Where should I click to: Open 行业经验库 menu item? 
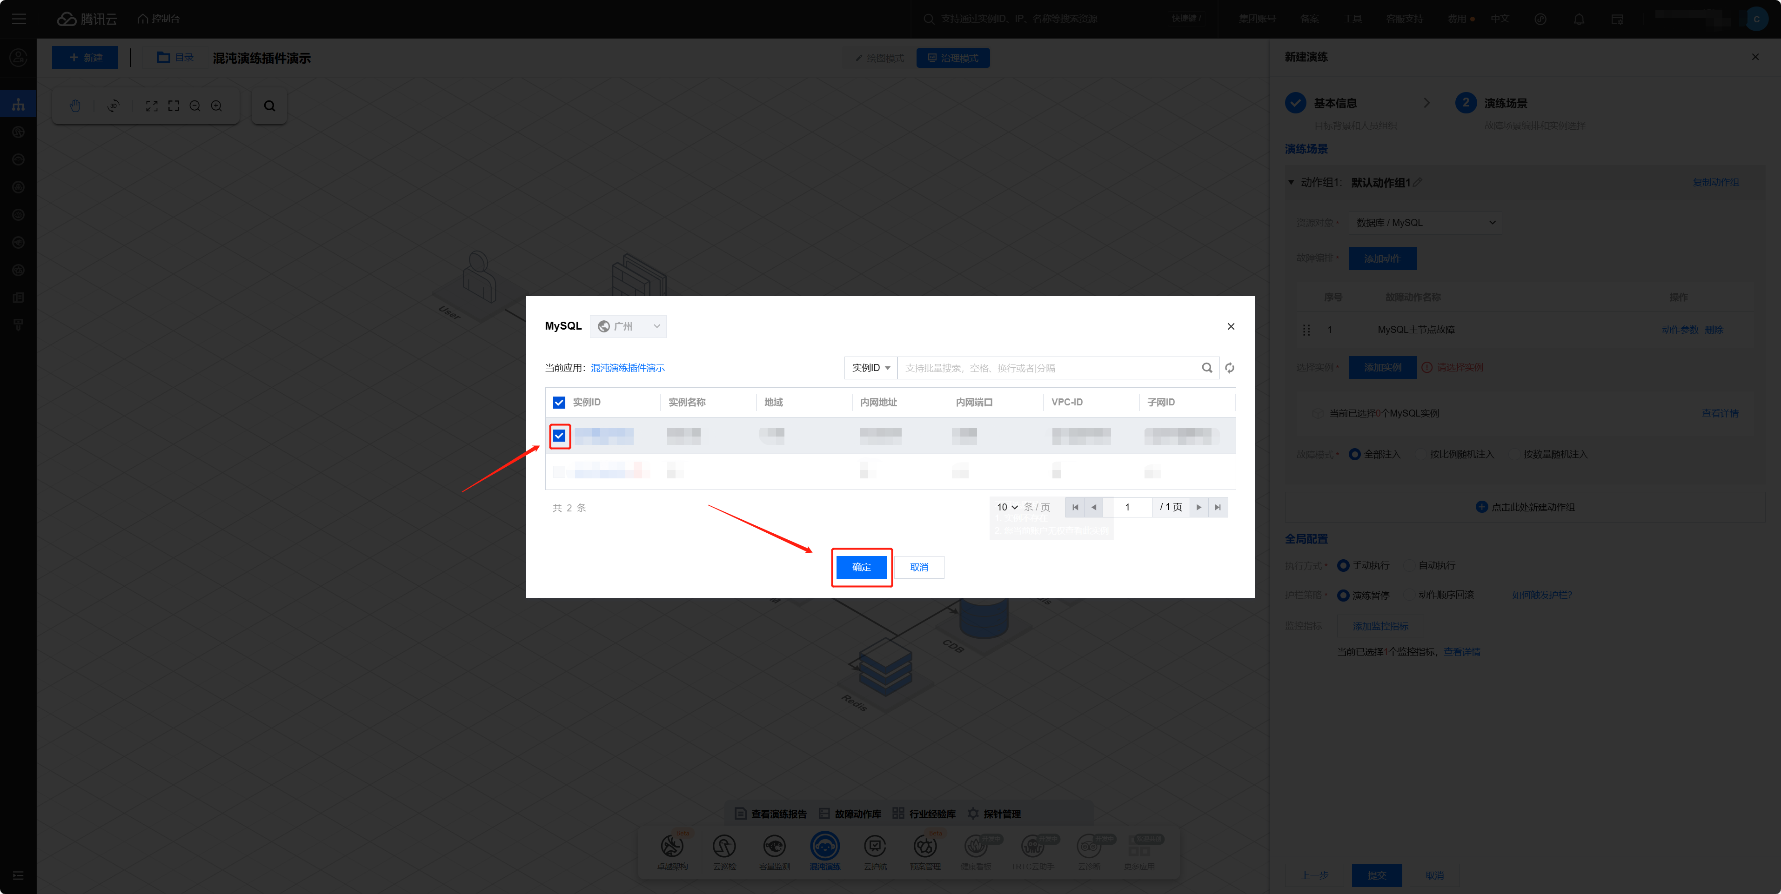coord(924,814)
